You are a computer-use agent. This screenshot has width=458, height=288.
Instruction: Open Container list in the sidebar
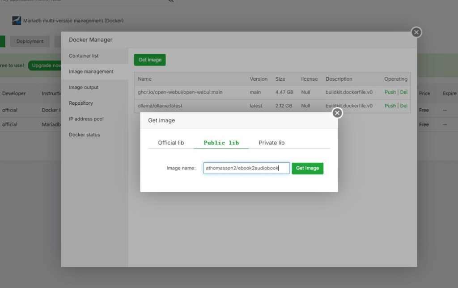(95, 56)
